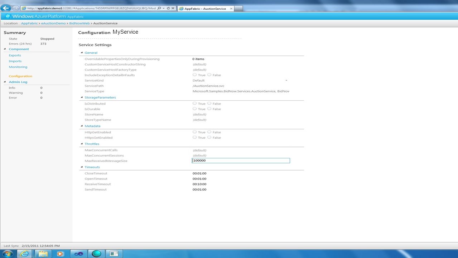Set HttpGetEnabled to True
This screenshot has width=458, height=258.
pyautogui.click(x=195, y=132)
